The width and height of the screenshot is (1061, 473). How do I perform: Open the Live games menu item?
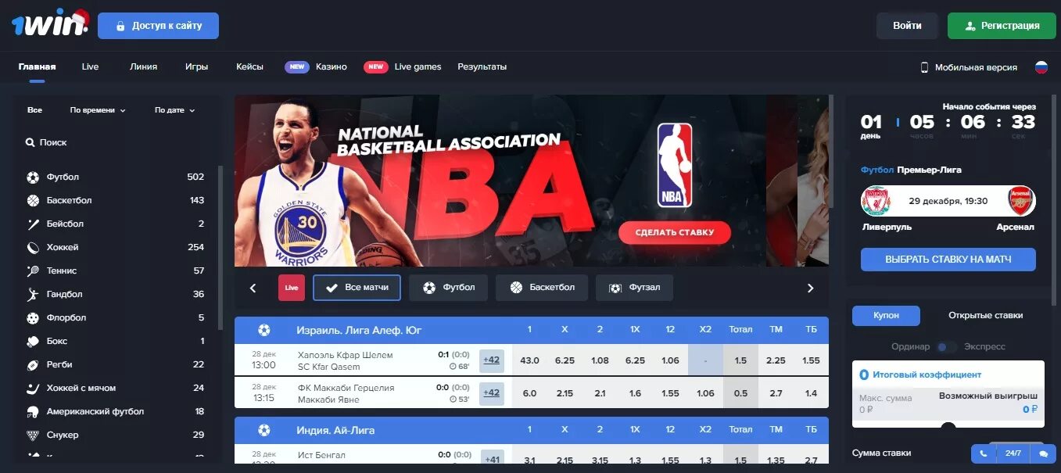pyautogui.click(x=418, y=67)
